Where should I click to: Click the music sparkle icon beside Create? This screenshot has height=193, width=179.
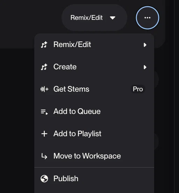[44, 67]
